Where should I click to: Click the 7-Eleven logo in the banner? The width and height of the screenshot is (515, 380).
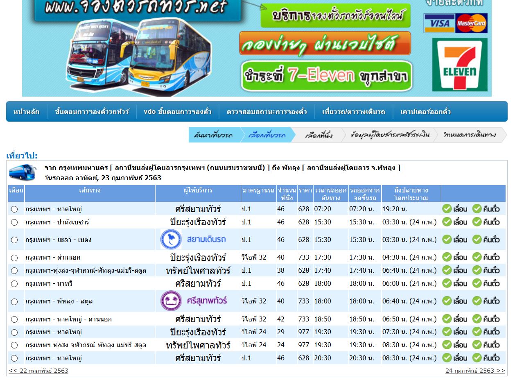point(460,65)
